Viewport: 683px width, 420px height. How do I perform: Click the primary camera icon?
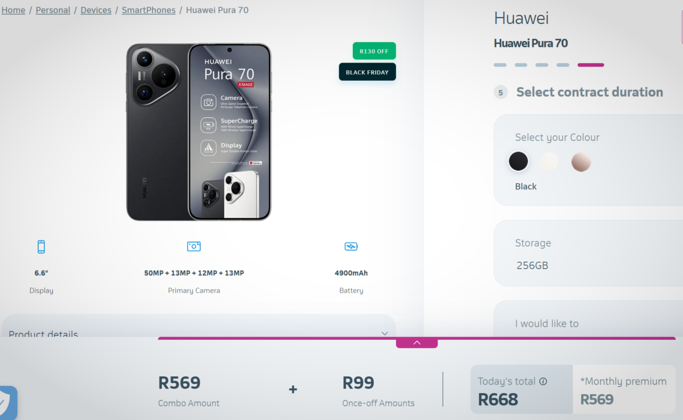tap(194, 246)
